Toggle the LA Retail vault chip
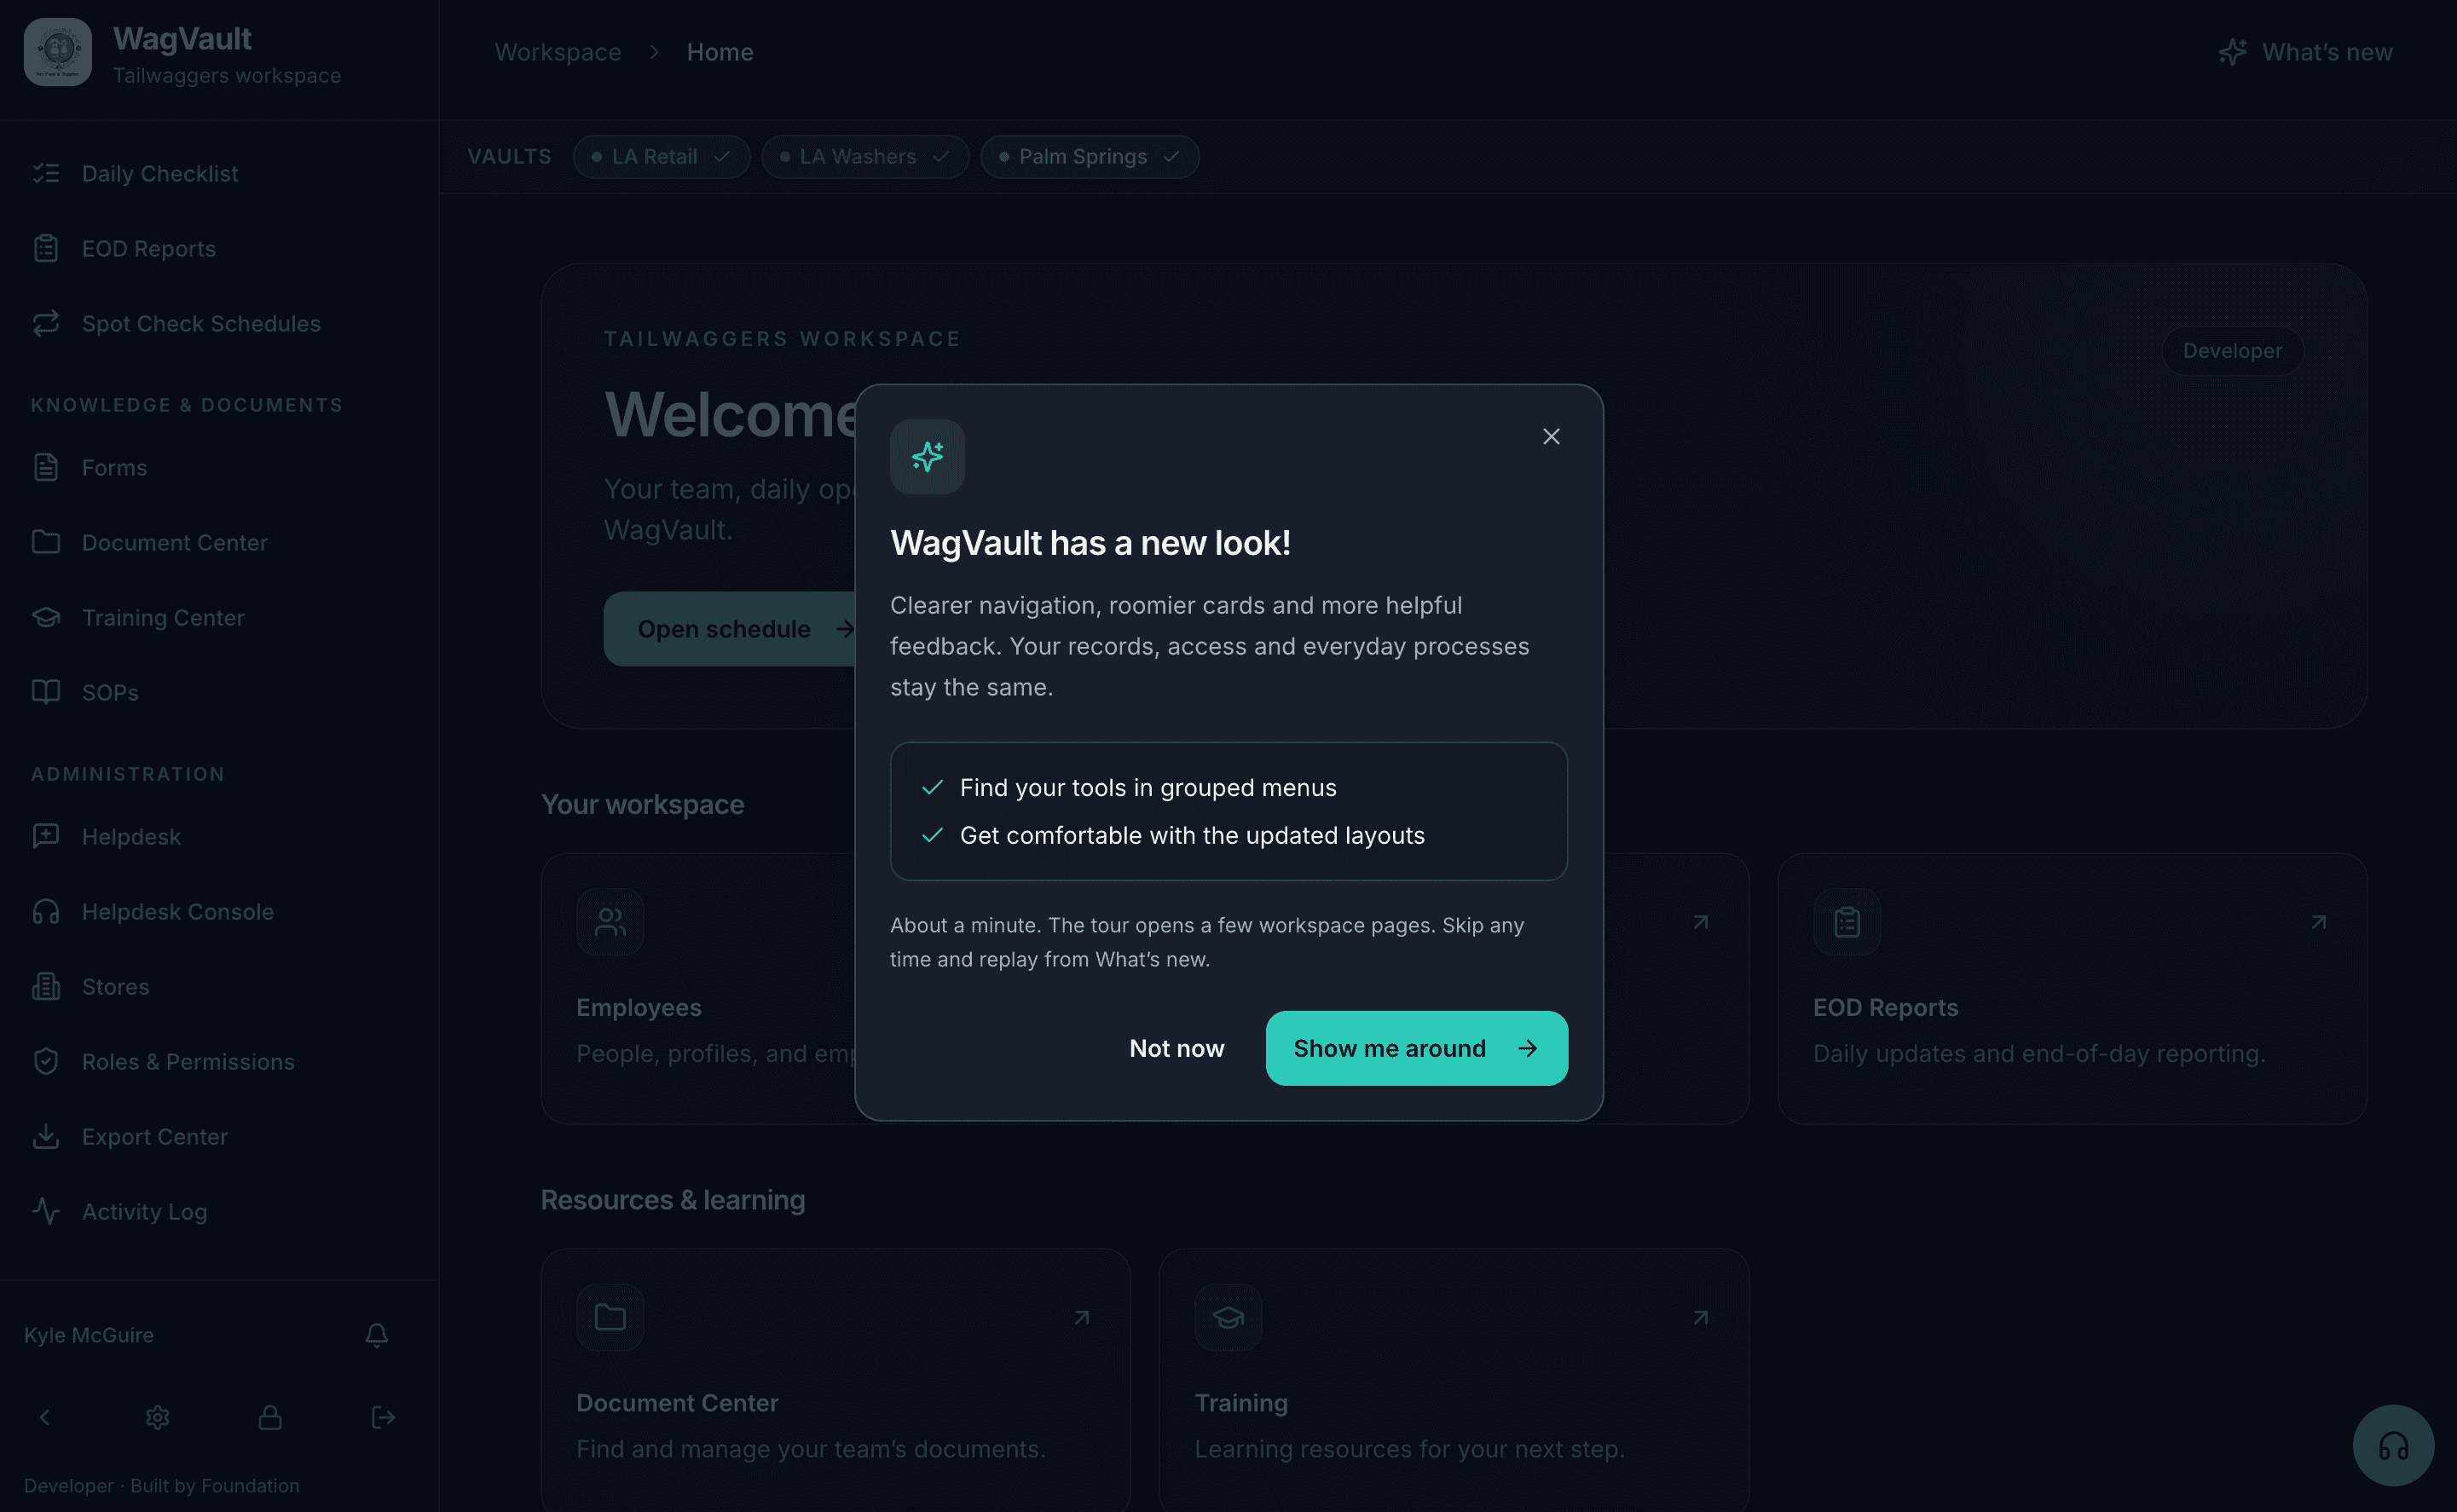Screen dimensions: 2457x1512 pyautogui.click(x=661, y=157)
